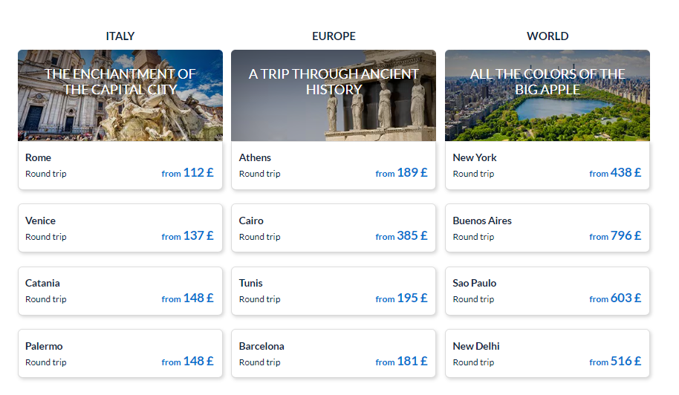This screenshot has height=395, width=679.
Task: Choose the Barcelona flight deal
Action: (x=333, y=353)
